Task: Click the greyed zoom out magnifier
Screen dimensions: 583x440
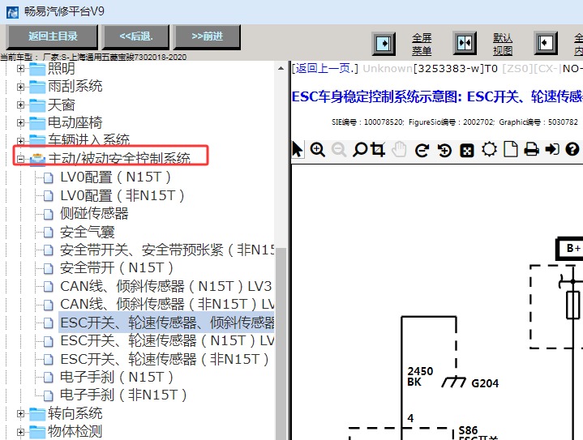Action: coord(339,150)
